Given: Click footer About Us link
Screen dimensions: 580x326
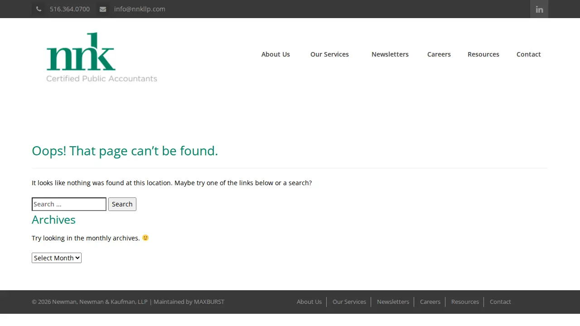Looking at the screenshot, I should (309, 302).
